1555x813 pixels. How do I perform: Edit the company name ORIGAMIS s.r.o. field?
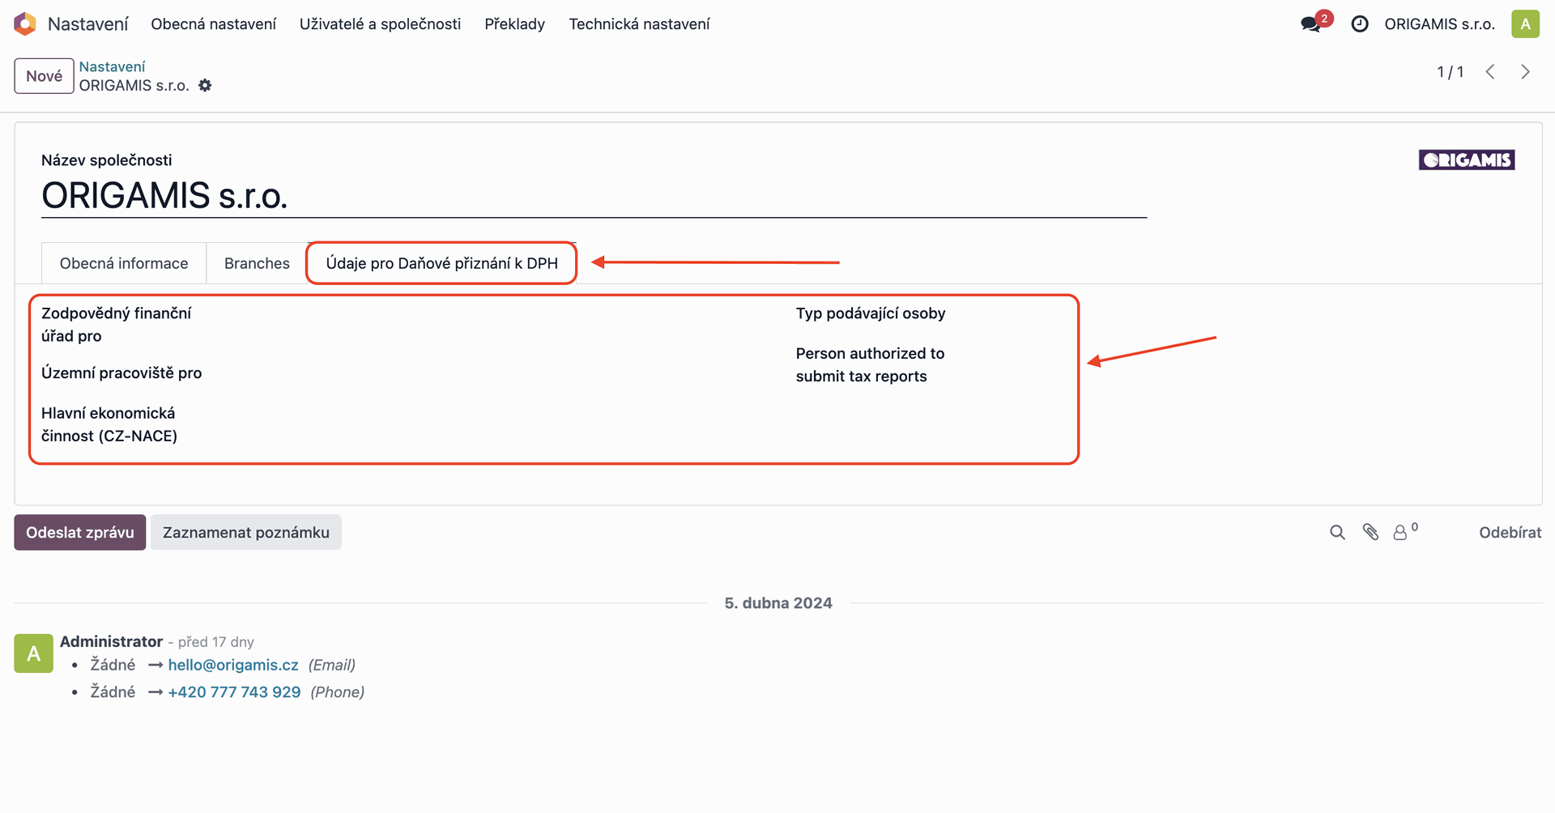point(594,196)
